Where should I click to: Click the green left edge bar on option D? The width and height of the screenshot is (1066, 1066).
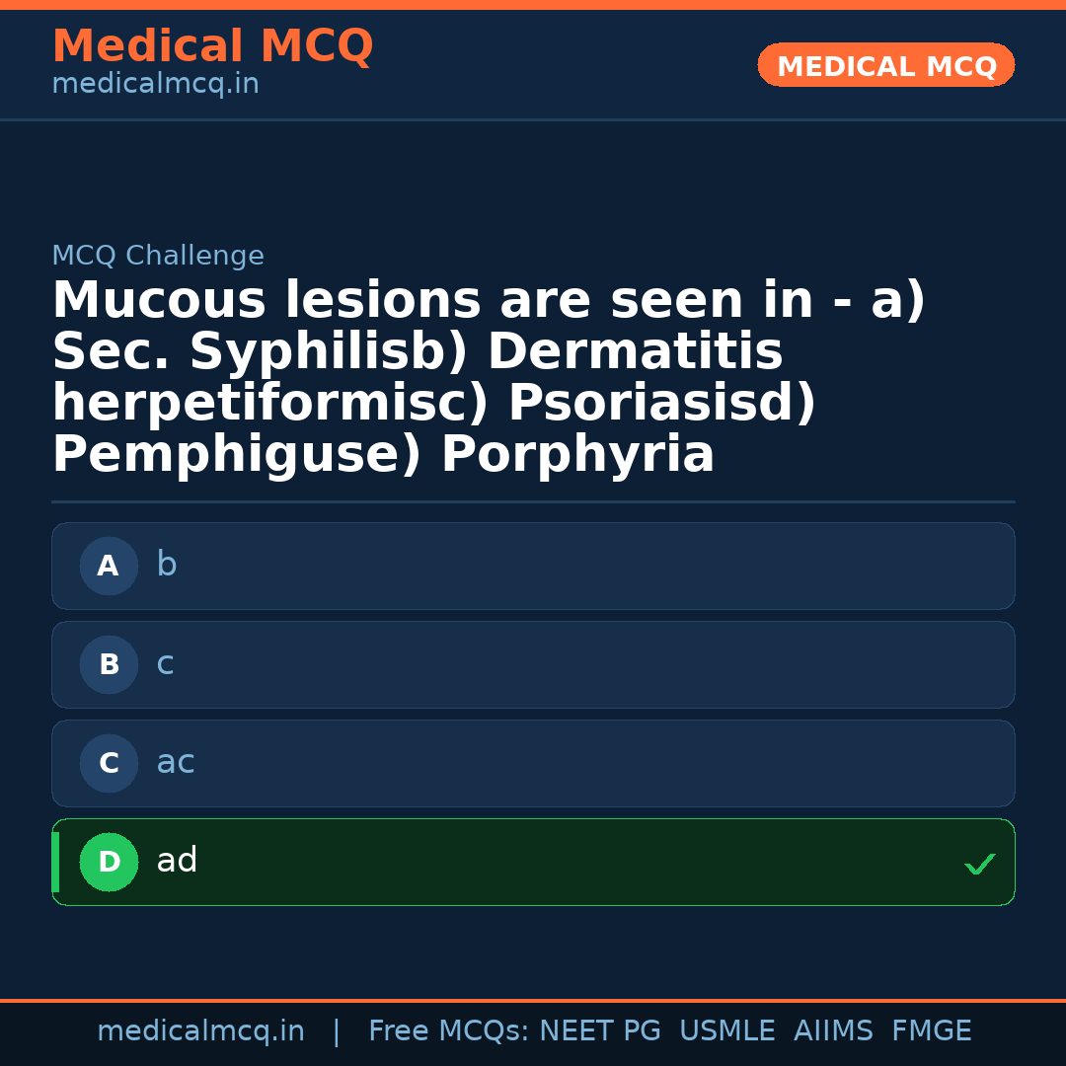(54, 862)
